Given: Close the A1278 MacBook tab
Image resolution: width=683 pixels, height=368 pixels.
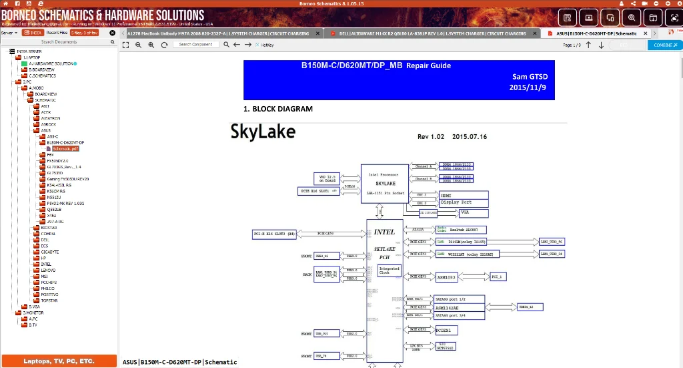Looking at the screenshot, I should pyautogui.click(x=317, y=33).
